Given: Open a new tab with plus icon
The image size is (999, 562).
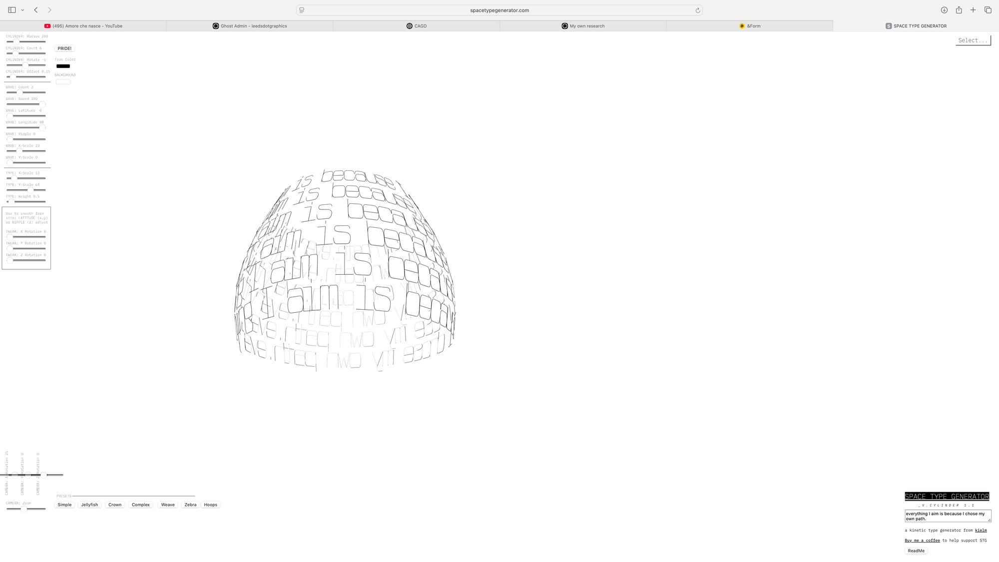Looking at the screenshot, I should point(973,10).
